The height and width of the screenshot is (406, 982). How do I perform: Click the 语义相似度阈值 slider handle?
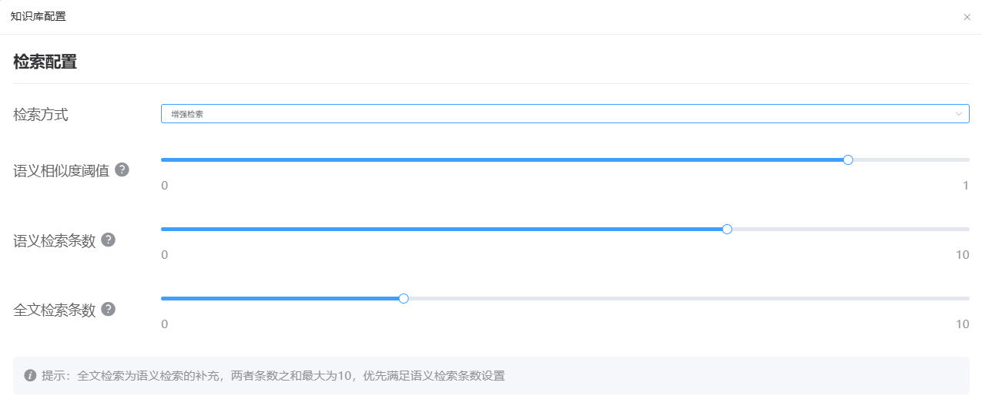[848, 159]
